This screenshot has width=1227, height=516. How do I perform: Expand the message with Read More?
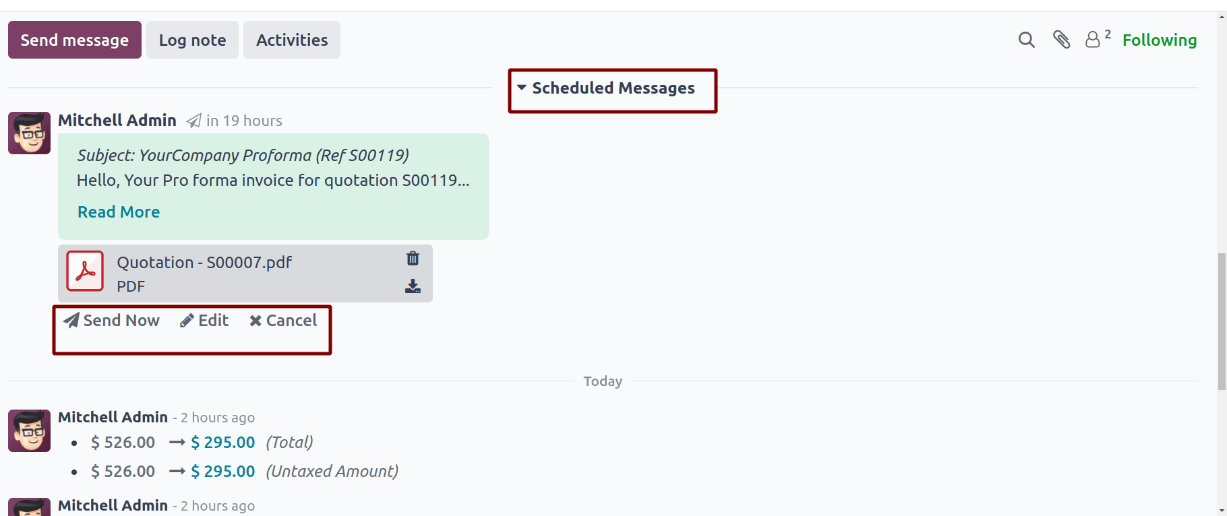pos(119,212)
